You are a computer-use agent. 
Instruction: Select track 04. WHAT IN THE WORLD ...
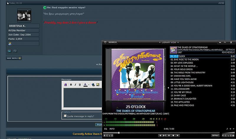tap(203, 66)
